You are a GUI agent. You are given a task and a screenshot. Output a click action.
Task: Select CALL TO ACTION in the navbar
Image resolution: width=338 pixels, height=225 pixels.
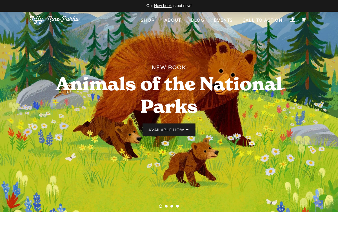click(262, 20)
